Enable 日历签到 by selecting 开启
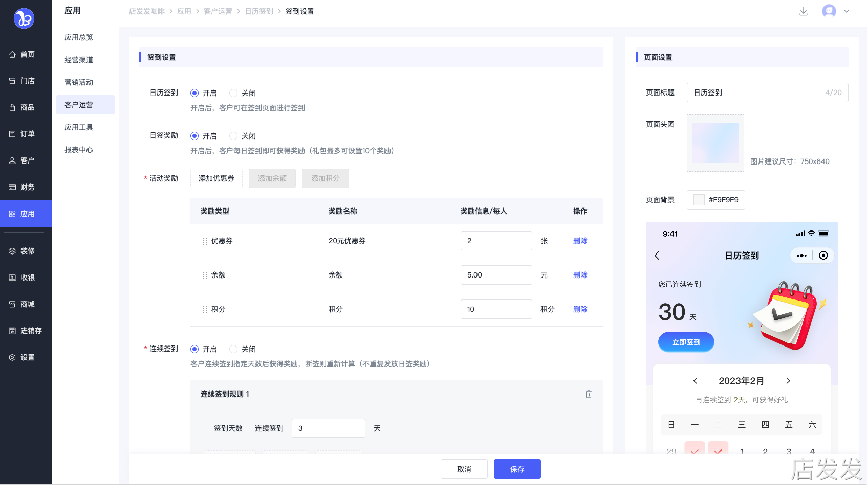Screen dimensions: 867x485 [194, 93]
